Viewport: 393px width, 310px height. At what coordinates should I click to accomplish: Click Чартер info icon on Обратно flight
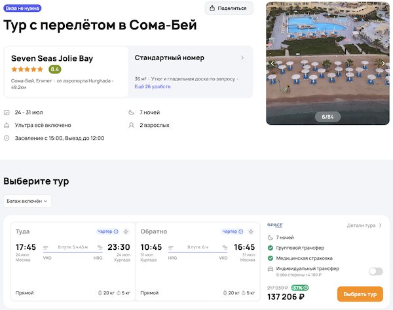click(x=240, y=232)
